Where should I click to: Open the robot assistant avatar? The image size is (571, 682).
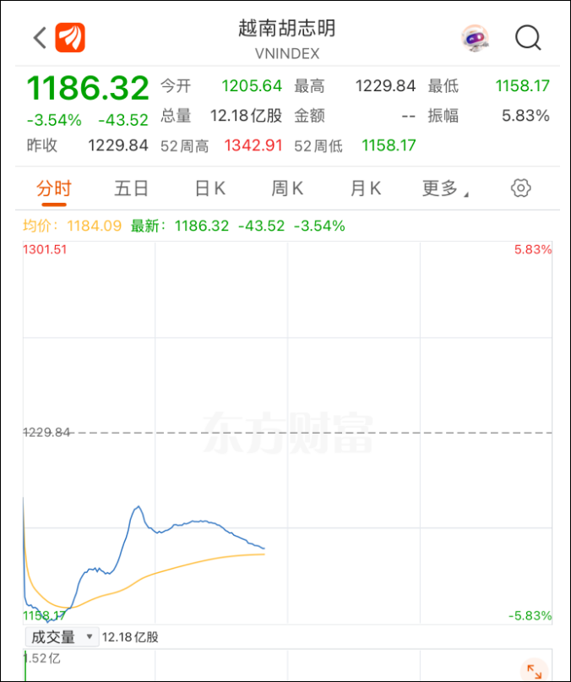474,37
